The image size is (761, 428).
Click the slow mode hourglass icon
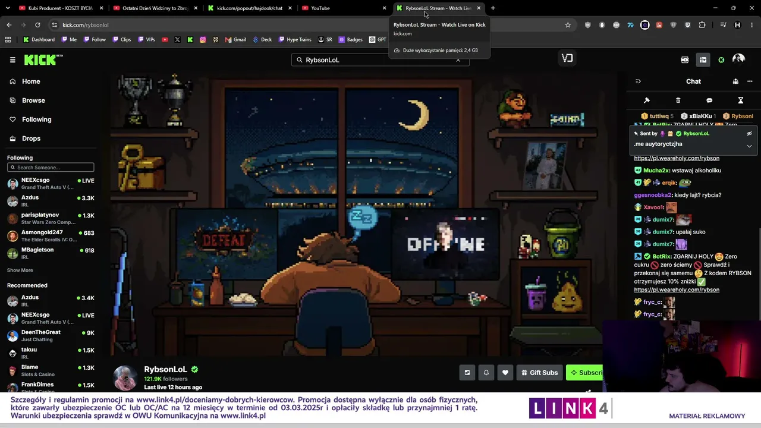741,100
